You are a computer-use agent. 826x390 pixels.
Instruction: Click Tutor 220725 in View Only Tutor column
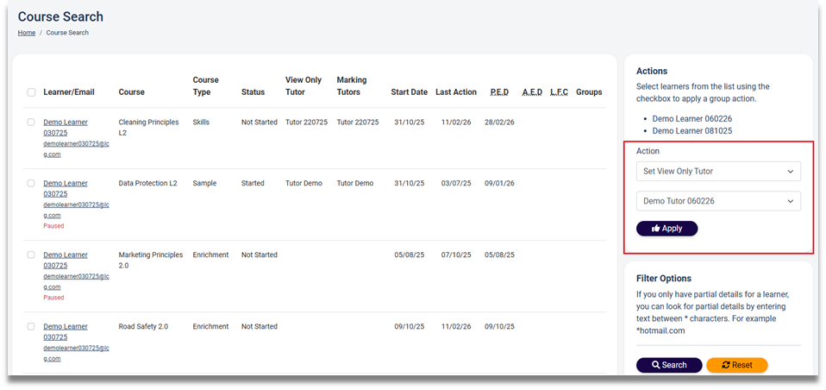click(x=307, y=123)
